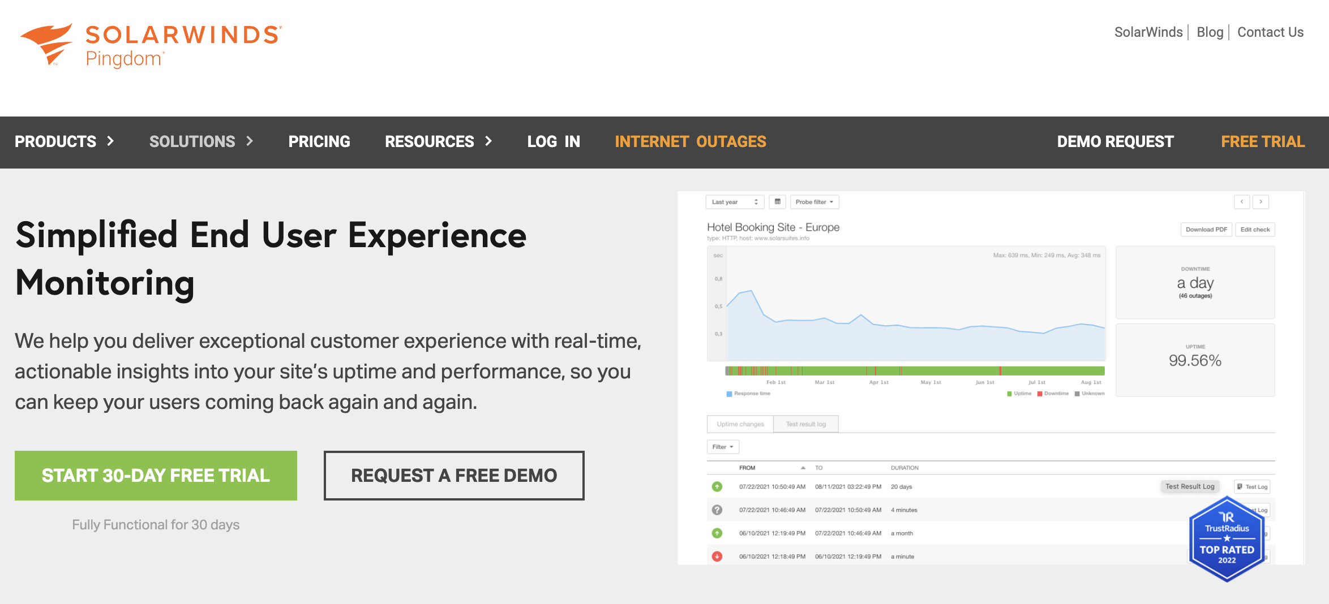Go to the Pricing page

(319, 141)
